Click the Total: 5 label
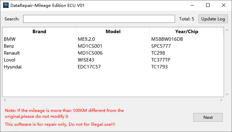 tap(186, 19)
